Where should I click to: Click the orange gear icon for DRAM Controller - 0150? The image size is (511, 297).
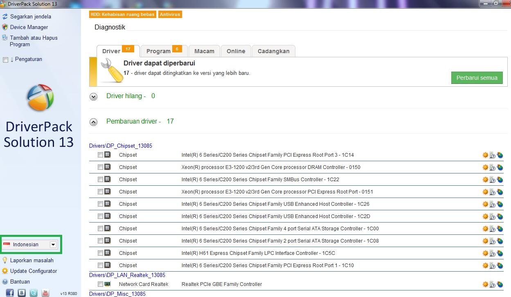coord(486,167)
